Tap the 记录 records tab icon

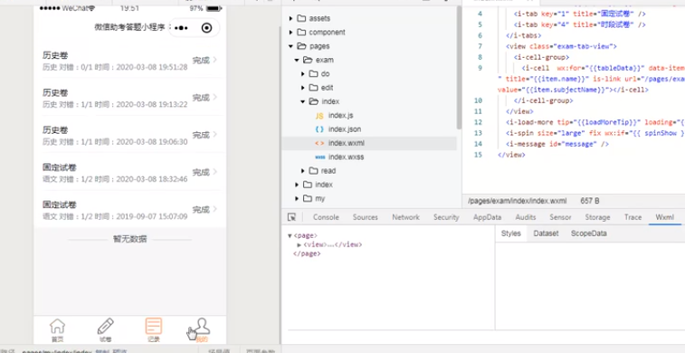[x=154, y=326]
